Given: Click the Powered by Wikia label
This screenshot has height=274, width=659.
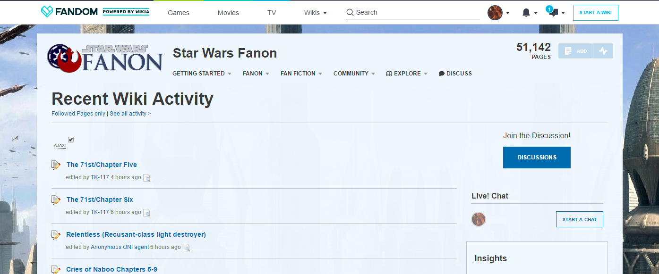Looking at the screenshot, I should coord(126,12).
